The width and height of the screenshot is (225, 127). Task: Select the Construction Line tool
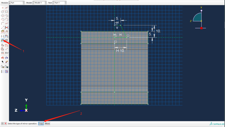[3, 27]
